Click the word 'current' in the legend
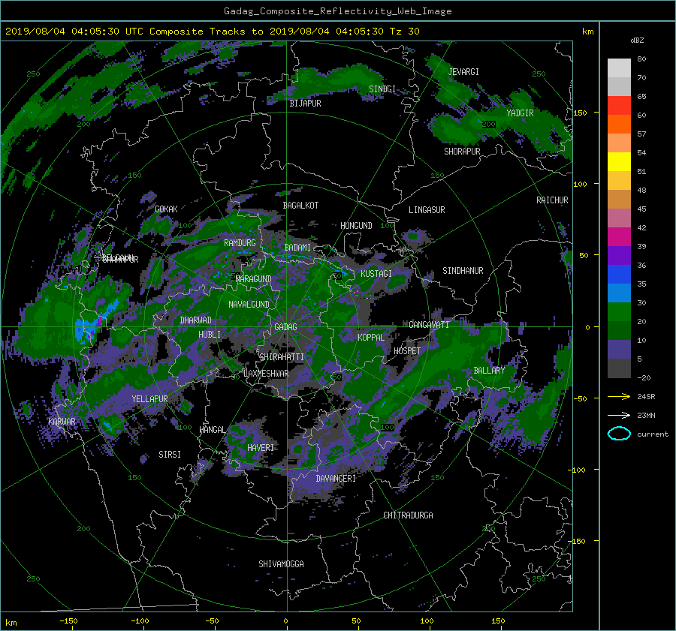 (x=652, y=434)
